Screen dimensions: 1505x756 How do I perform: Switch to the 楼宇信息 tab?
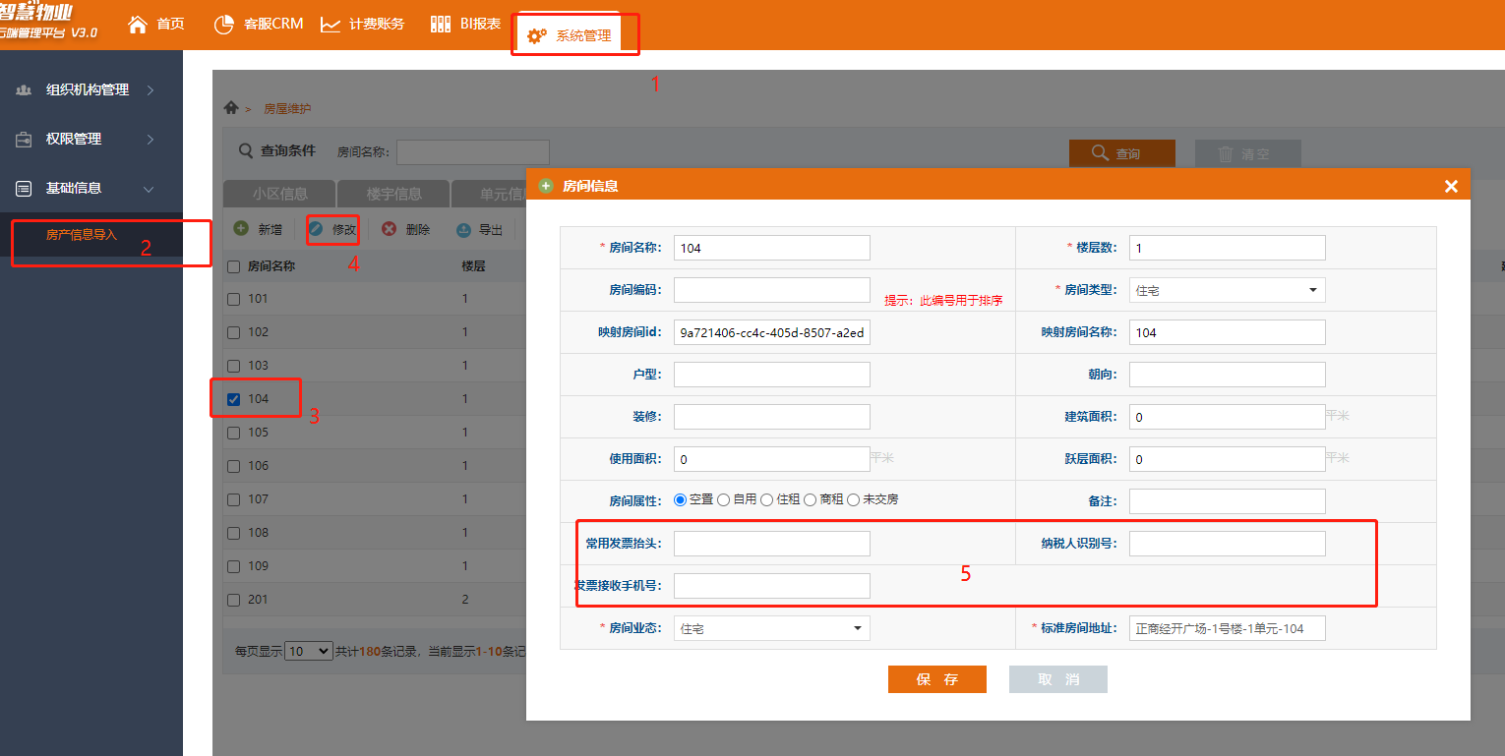tap(393, 194)
